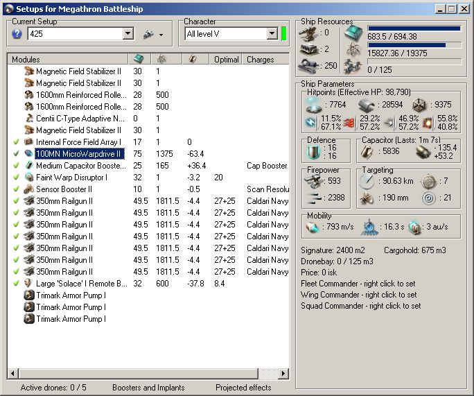This screenshot has height=396, width=474.
Task: Click the Optimal column header
Action: (x=227, y=60)
